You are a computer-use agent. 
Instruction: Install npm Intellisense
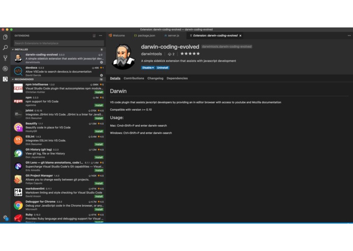point(99,92)
